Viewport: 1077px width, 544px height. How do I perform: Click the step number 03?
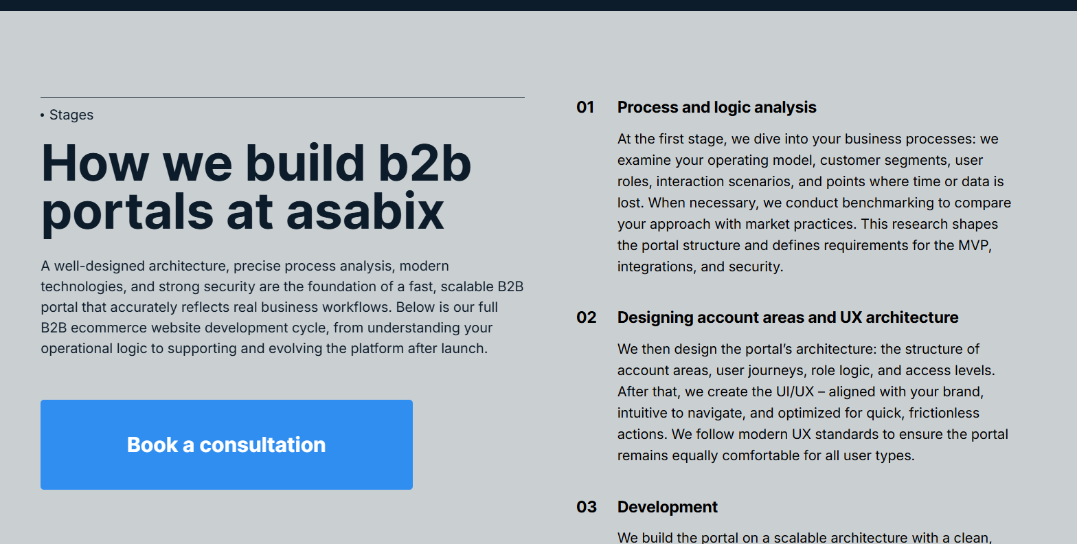(x=587, y=507)
